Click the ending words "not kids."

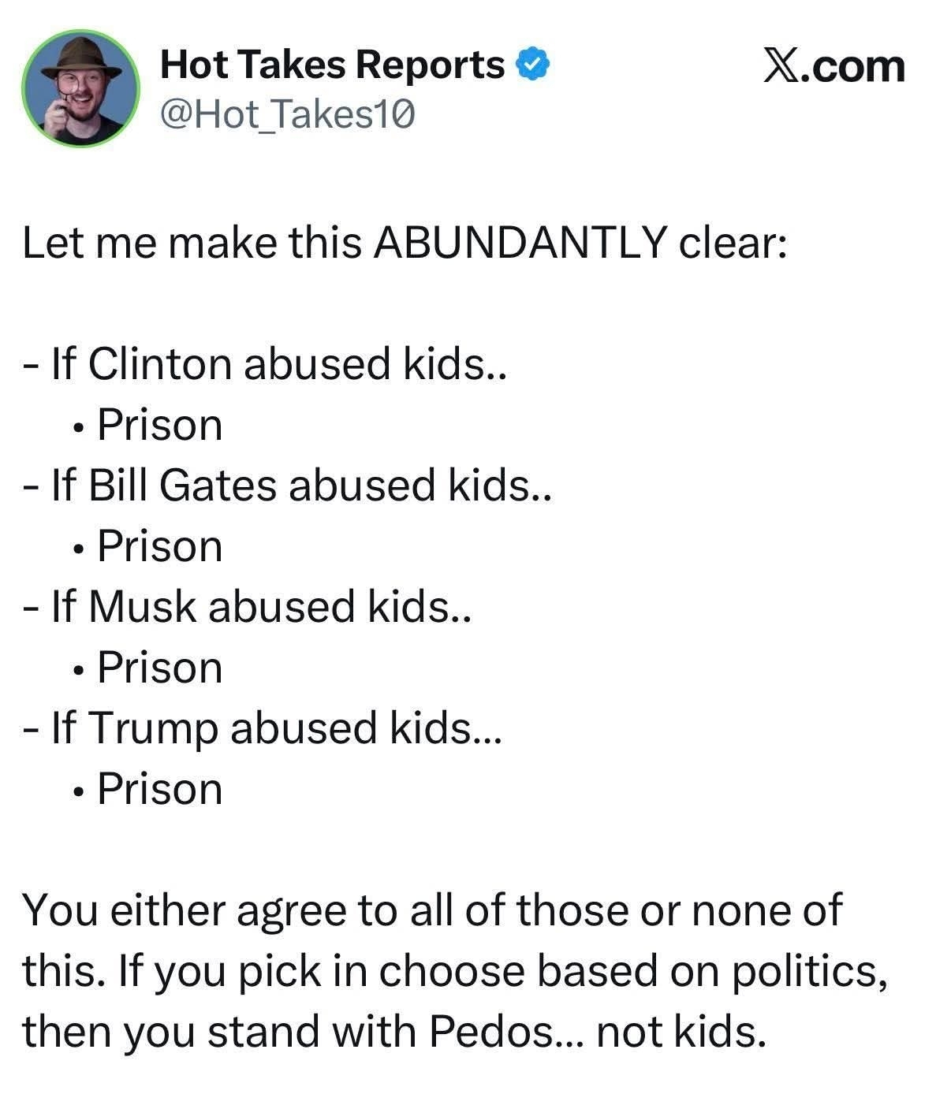pos(681,1031)
